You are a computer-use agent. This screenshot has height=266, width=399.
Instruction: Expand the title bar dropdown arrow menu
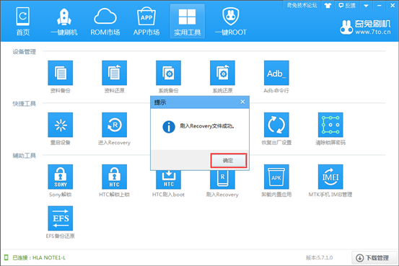click(366, 6)
